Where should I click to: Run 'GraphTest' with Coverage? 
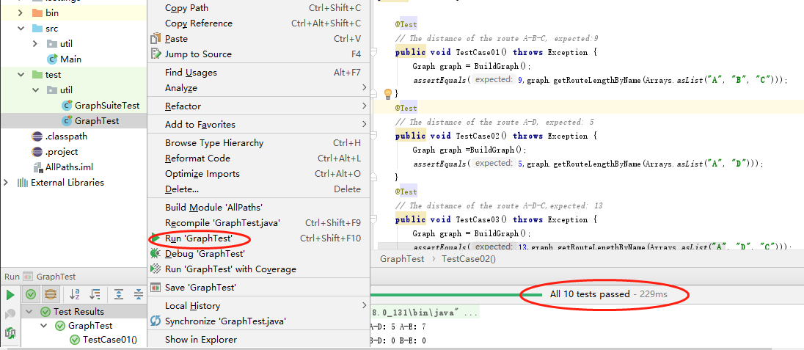point(258,269)
